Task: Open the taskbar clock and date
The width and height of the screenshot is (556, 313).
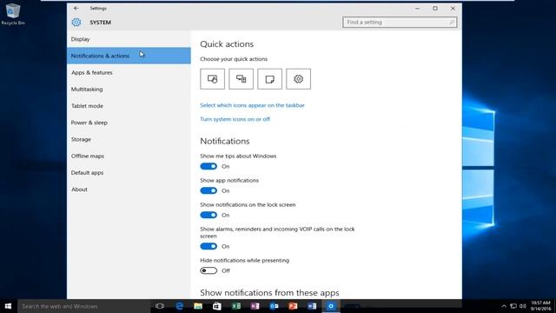Action: (x=540, y=306)
